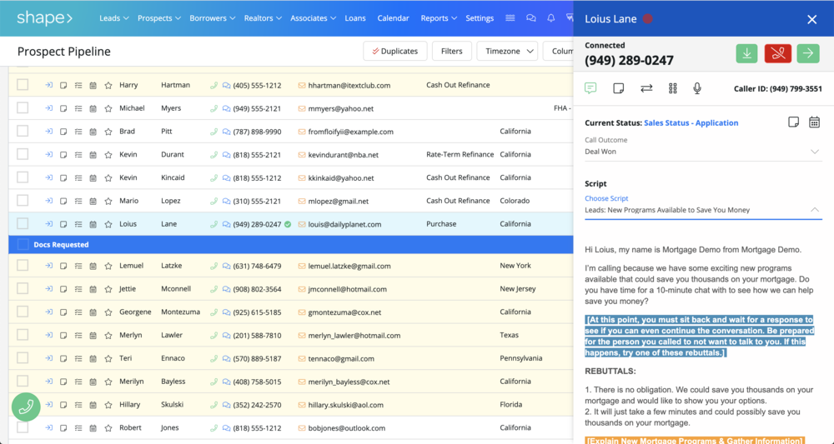
Task: Open the Prospects dropdown menu
Action: pyautogui.click(x=159, y=18)
